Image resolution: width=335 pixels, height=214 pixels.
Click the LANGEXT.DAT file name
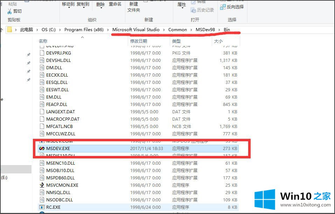[61, 112]
